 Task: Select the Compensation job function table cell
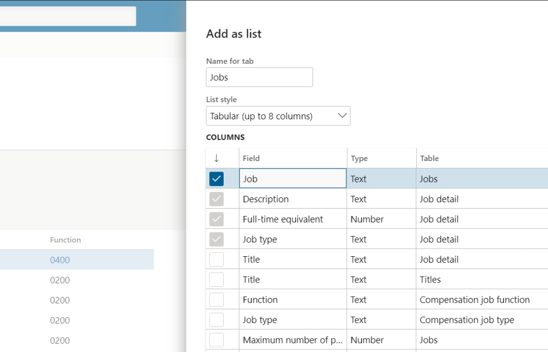(474, 300)
